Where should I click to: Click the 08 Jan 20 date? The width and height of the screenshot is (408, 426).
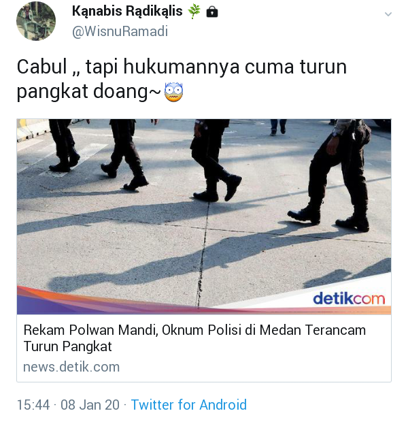pos(90,405)
